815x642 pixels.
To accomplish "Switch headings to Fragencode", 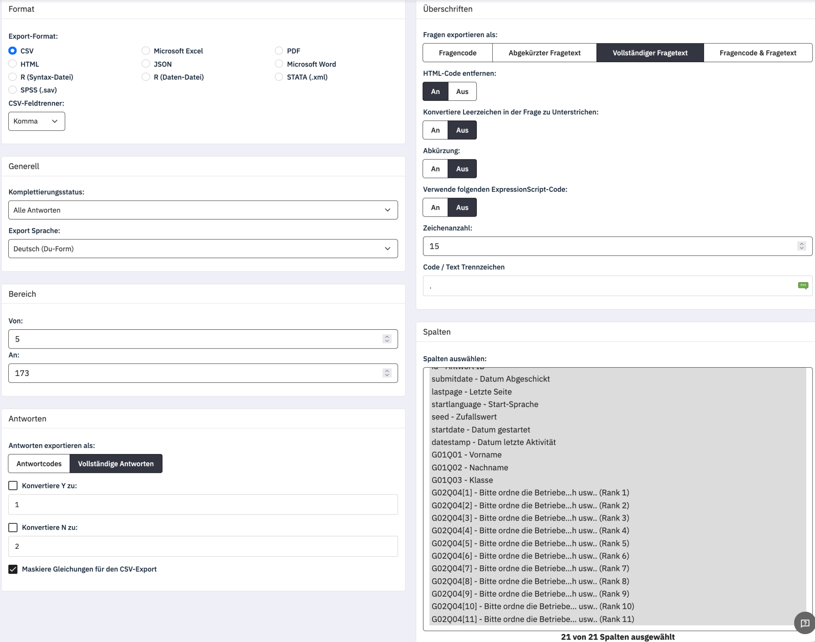I will click(x=458, y=53).
